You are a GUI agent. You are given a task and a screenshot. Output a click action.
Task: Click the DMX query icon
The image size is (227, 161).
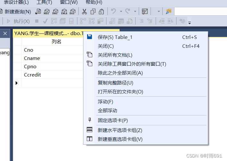(x=55, y=11)
